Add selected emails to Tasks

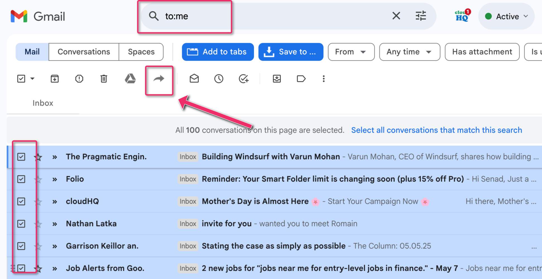click(244, 79)
